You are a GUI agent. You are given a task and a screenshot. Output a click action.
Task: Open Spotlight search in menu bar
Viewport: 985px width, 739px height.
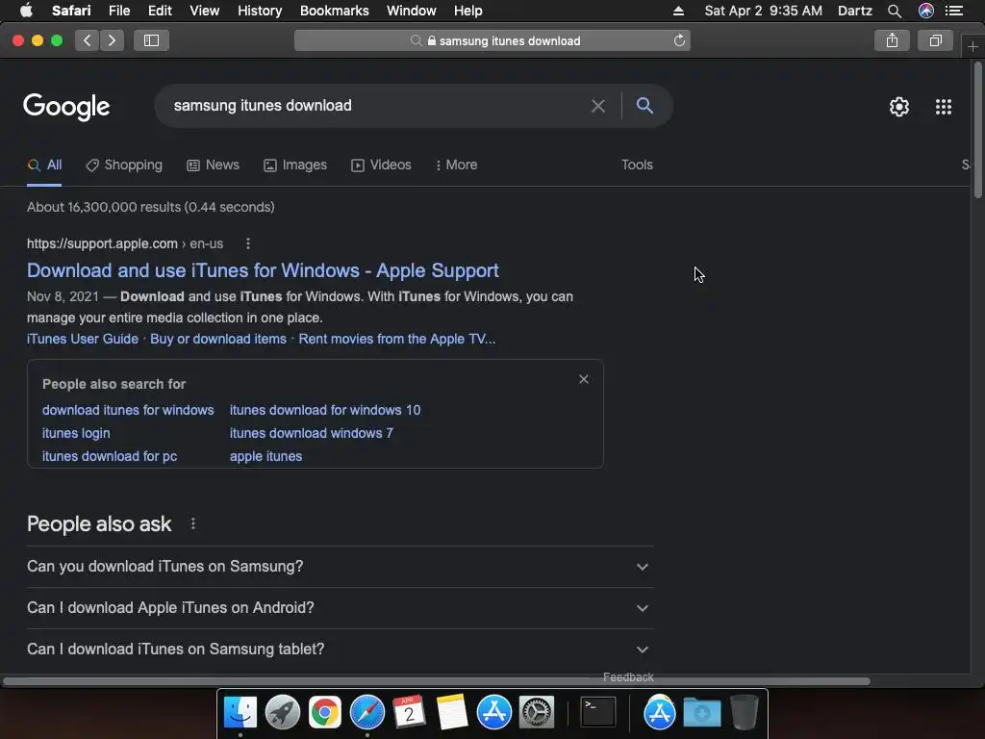[x=895, y=11]
